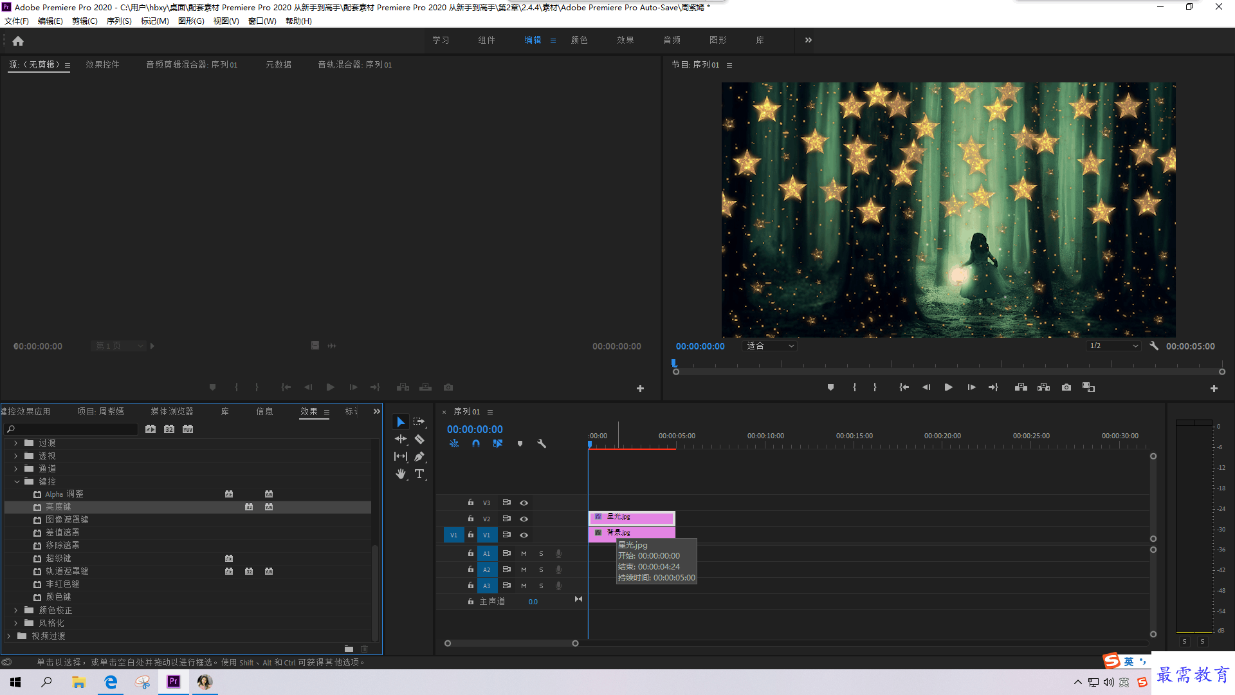Viewport: 1235px width, 695px height.
Task: Switch to 媒体浏览器 tab
Action: click(x=172, y=411)
